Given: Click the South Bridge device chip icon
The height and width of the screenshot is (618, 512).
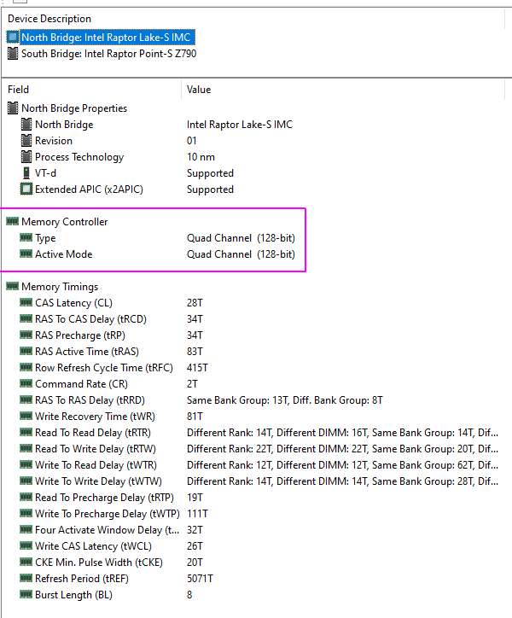Looking at the screenshot, I should click(x=13, y=54).
